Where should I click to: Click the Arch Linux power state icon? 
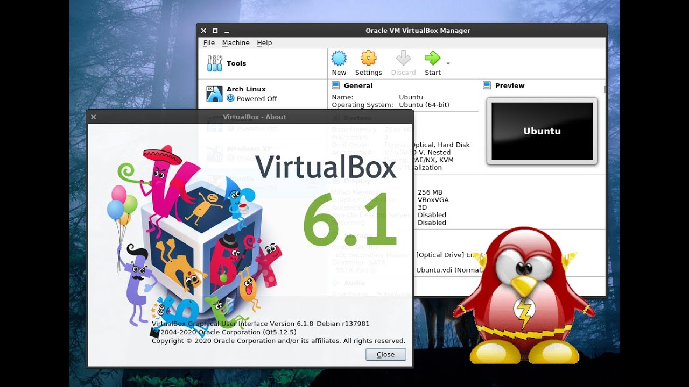tap(230, 98)
